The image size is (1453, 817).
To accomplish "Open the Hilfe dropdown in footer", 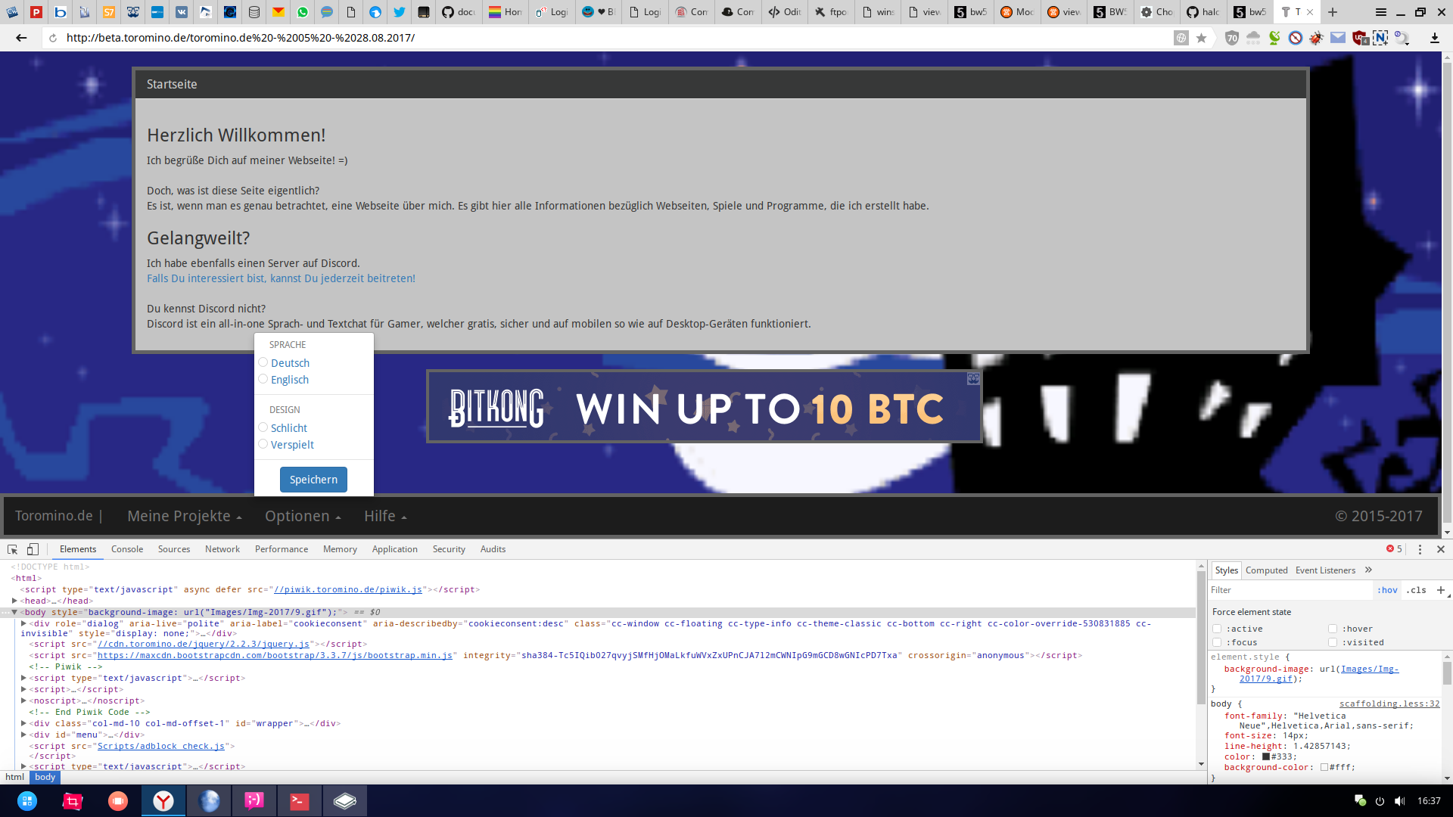I will [385, 516].
